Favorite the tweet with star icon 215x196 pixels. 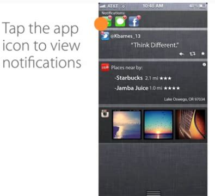[203, 53]
